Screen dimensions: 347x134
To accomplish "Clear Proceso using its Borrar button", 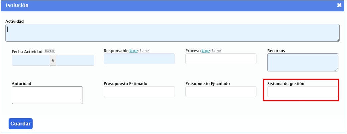I will [216, 51].
